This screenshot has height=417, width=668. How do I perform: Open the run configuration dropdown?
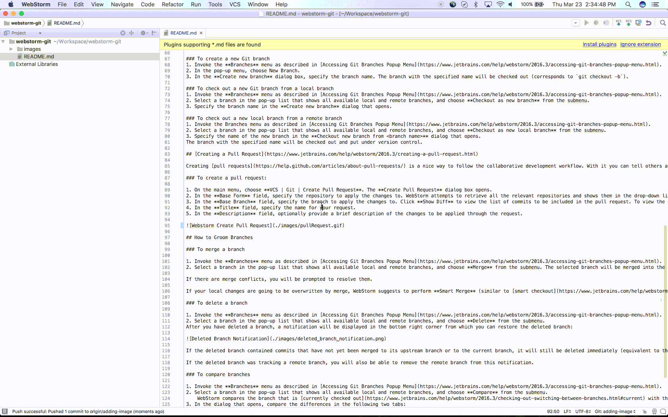pyautogui.click(x=575, y=23)
